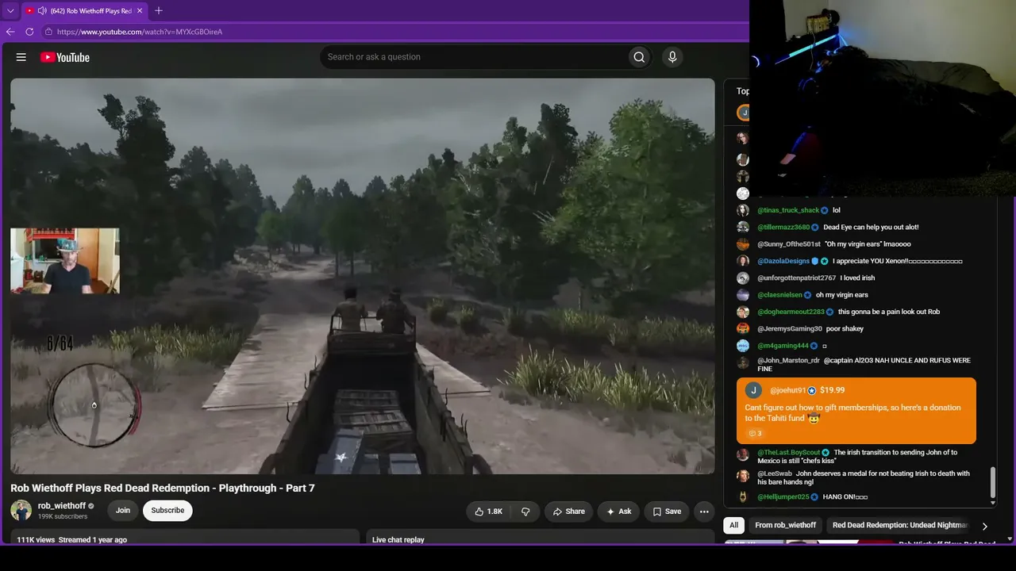Open @doghearmeout2283 username in chat
The height and width of the screenshot is (571, 1016).
pyautogui.click(x=791, y=312)
